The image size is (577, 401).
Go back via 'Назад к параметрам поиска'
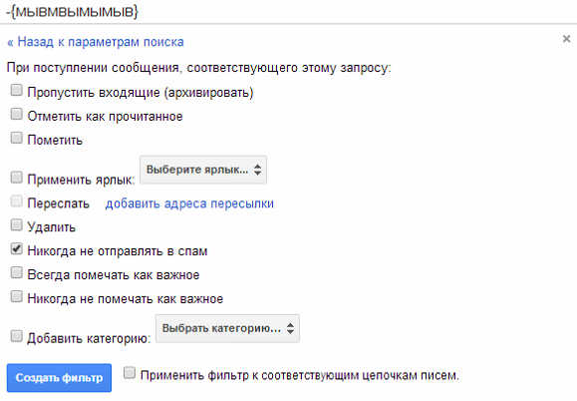coord(96,42)
